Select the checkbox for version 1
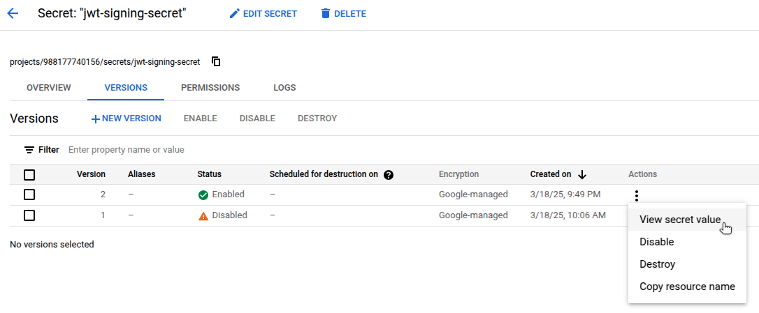The width and height of the screenshot is (759, 313). [29, 215]
